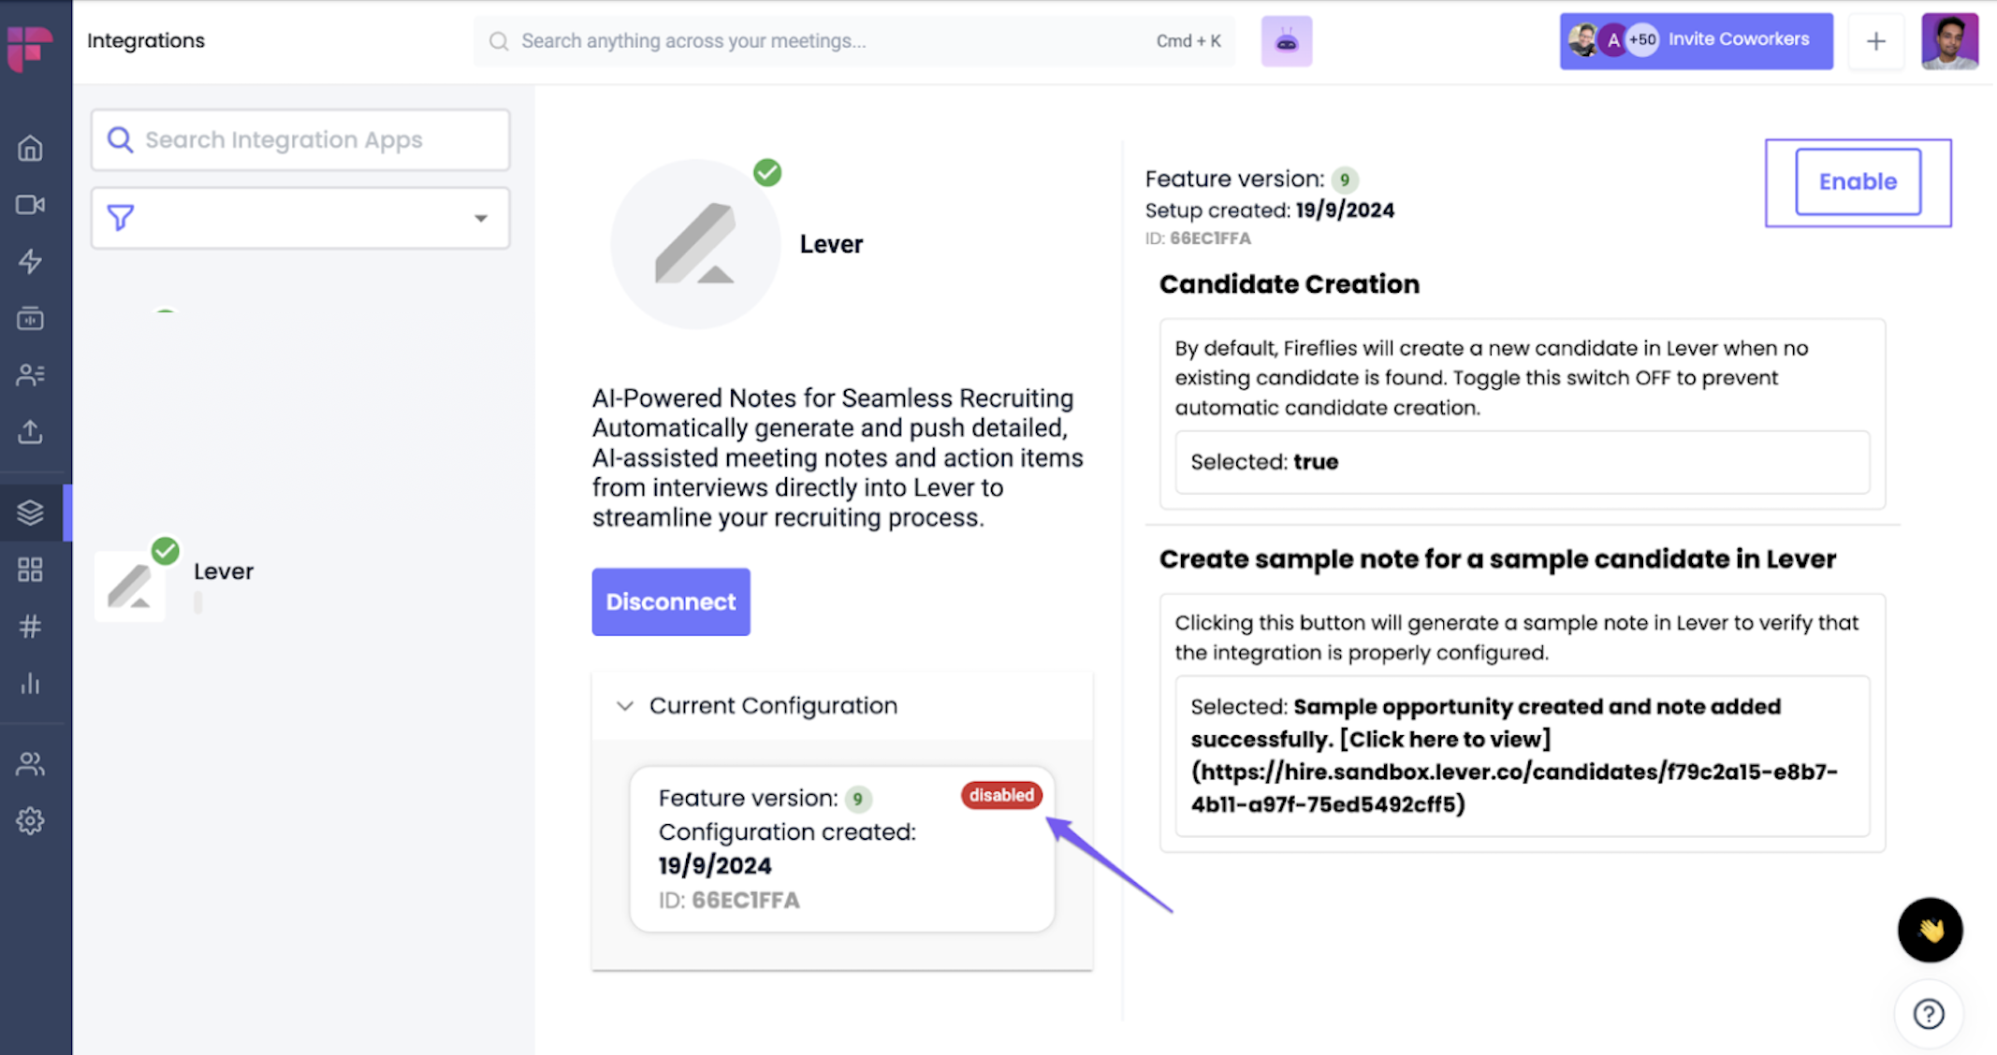Image resolution: width=1997 pixels, height=1055 pixels.
Task: Open the Team members sidebar icon
Action: (30, 764)
